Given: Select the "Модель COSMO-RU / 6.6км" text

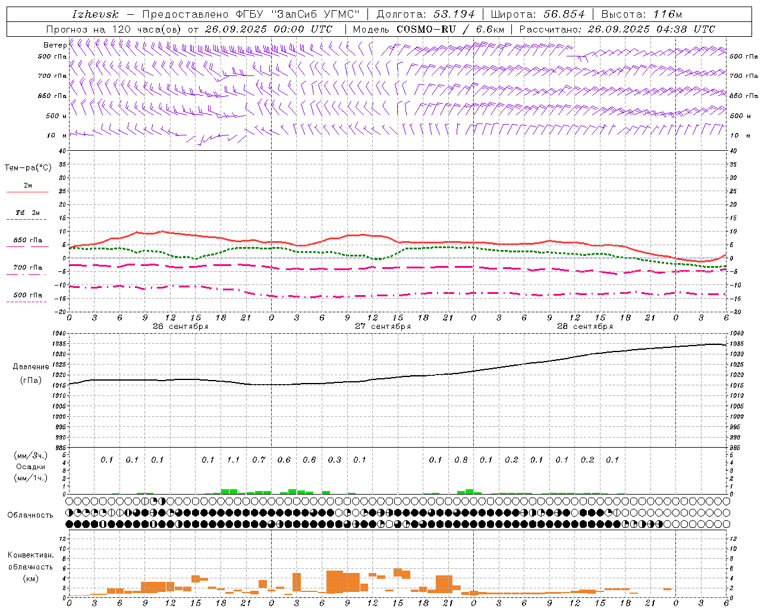Looking at the screenshot, I should [429, 29].
